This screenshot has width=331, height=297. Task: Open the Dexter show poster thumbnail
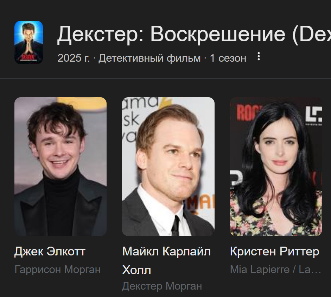pyautogui.click(x=29, y=42)
